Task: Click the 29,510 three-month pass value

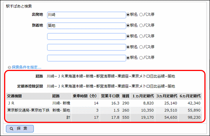Action: (x=171, y=110)
